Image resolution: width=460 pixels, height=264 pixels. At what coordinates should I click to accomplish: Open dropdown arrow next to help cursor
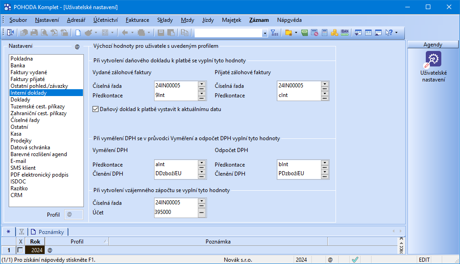pos(396,33)
